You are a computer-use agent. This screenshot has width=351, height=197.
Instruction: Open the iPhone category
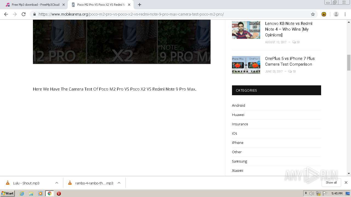tap(238, 143)
